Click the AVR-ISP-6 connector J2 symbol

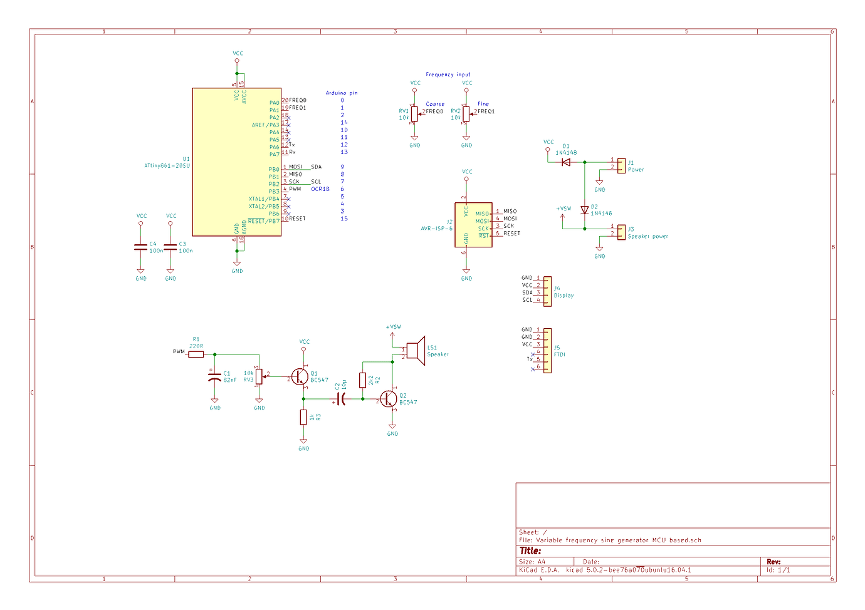(473, 225)
